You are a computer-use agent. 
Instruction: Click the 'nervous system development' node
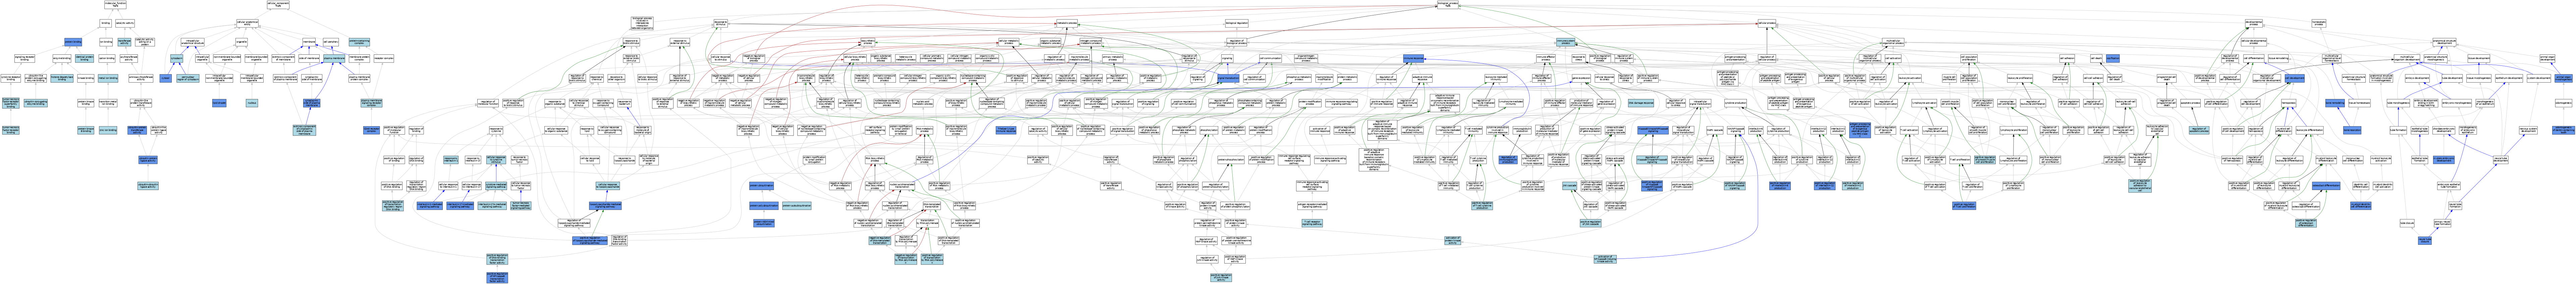click(2528, 130)
